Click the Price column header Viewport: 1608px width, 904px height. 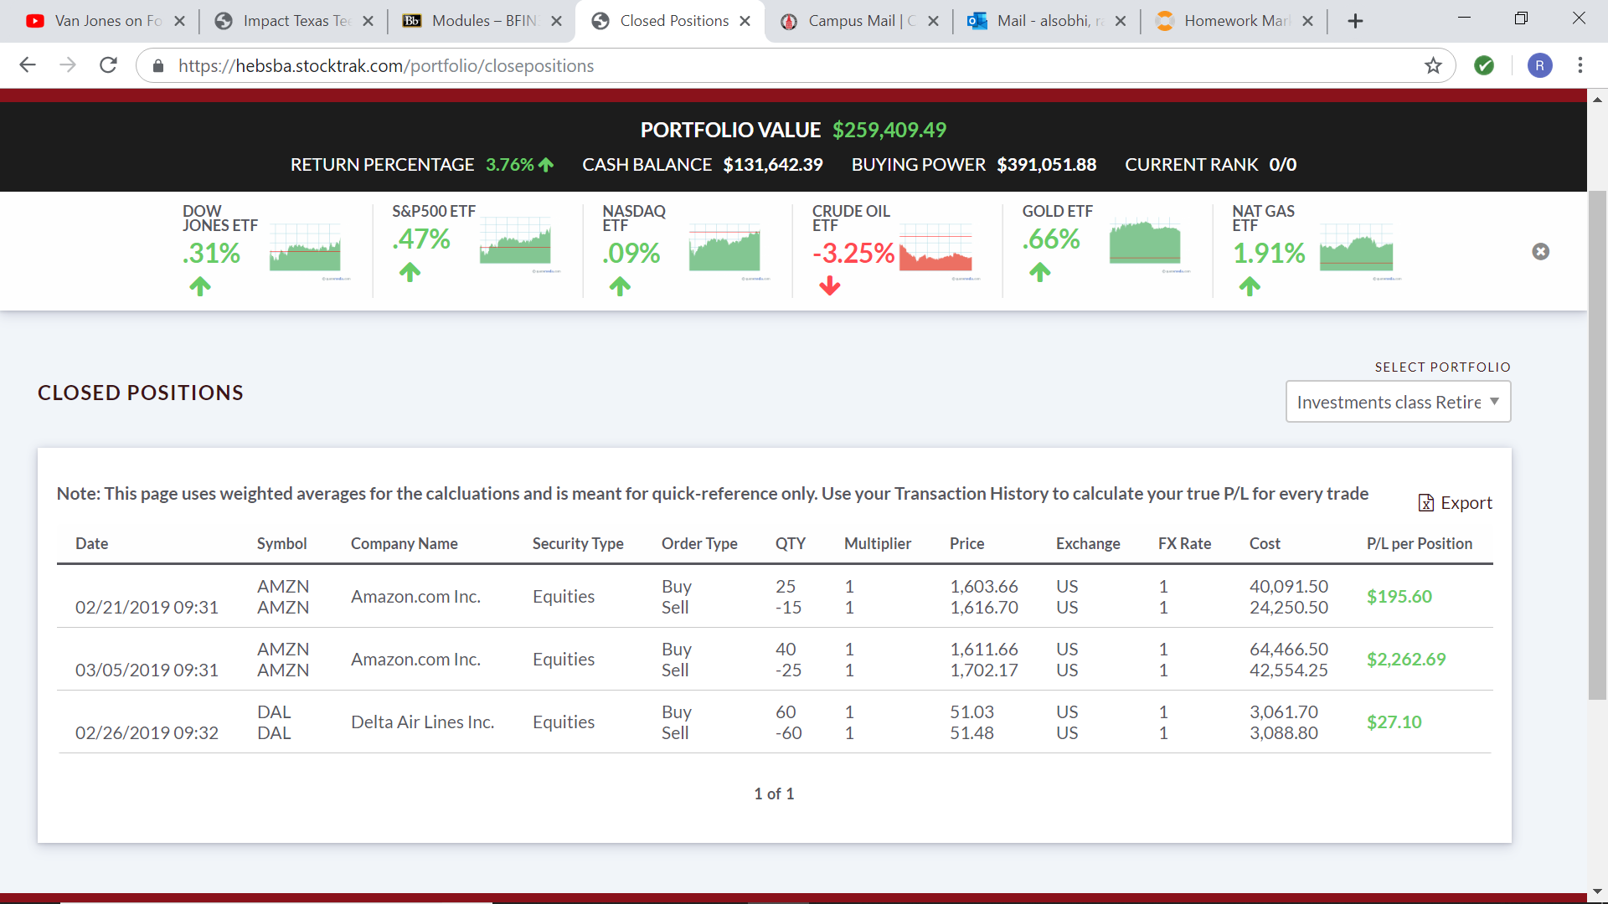967,543
